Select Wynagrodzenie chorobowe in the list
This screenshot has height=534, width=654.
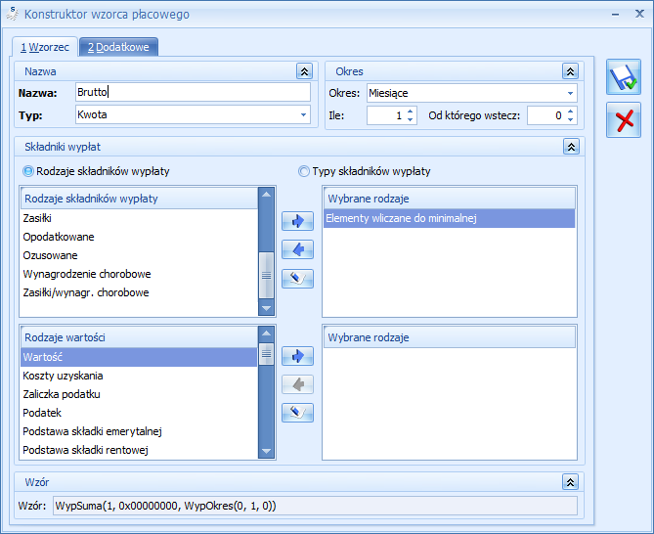[139, 274]
